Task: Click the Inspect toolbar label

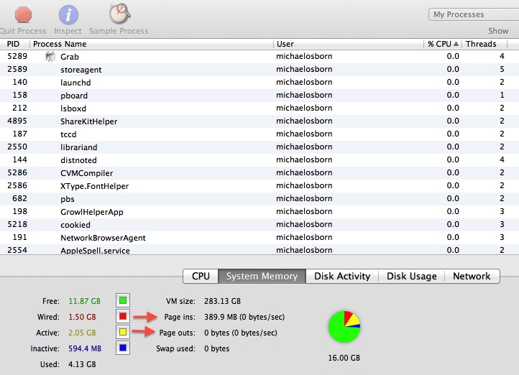Action: [x=68, y=31]
